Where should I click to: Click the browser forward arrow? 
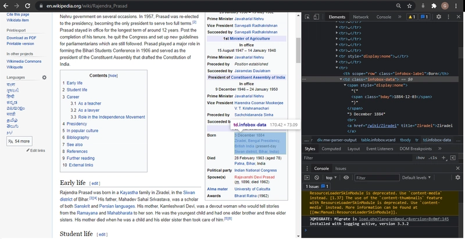point(17,6)
